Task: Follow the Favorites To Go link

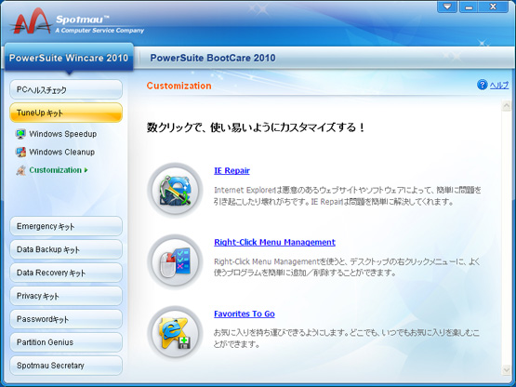Action: click(x=245, y=314)
